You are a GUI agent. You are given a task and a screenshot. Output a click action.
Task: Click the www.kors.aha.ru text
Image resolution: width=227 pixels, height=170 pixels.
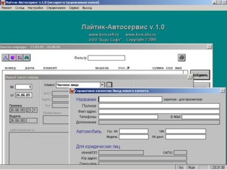pyautogui.click(x=141, y=34)
